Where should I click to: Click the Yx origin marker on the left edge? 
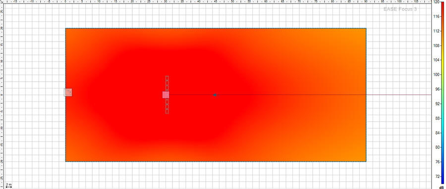68,92
